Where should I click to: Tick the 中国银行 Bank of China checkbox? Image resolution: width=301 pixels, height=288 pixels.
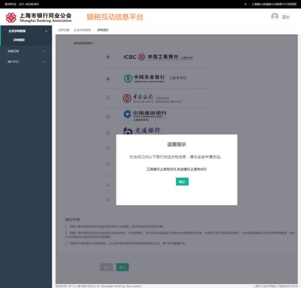pos(108,97)
